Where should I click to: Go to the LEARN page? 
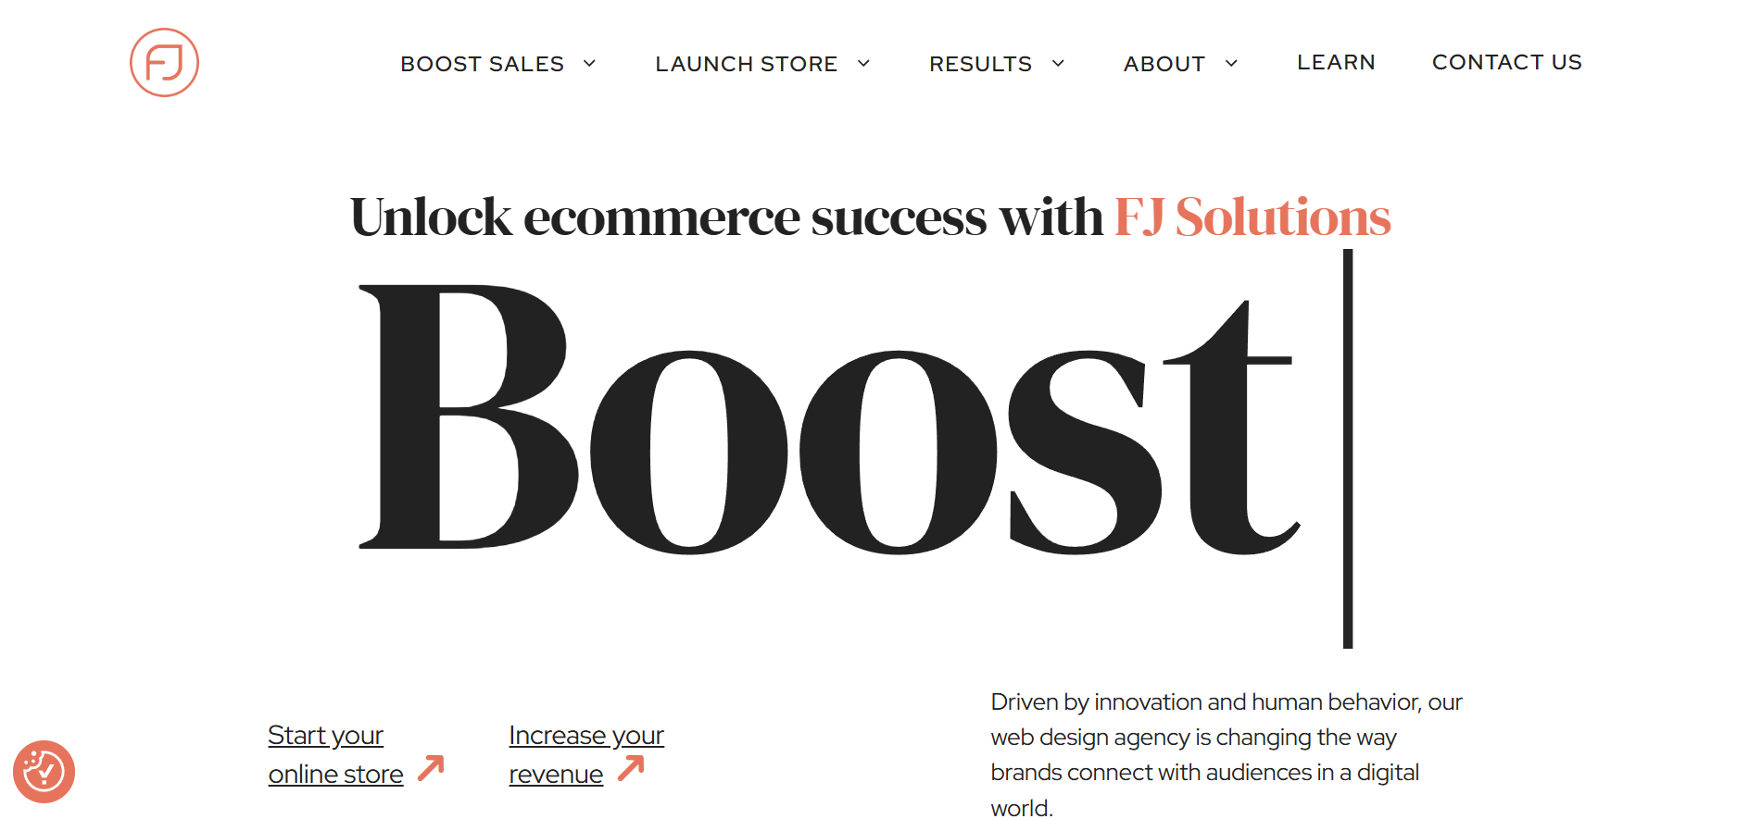pos(1336,62)
